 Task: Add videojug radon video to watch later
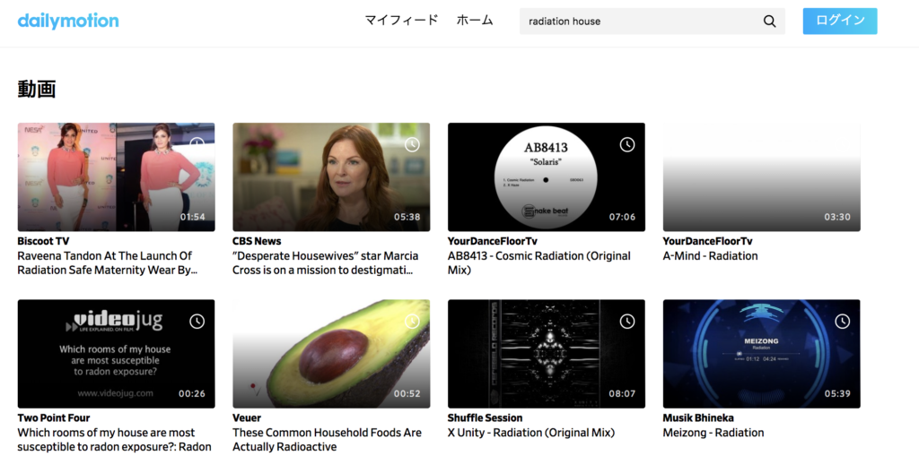(197, 322)
